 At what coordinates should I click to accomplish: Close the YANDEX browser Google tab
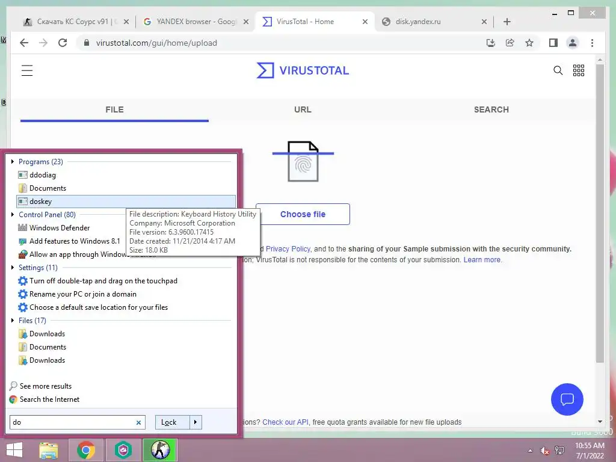point(246,22)
